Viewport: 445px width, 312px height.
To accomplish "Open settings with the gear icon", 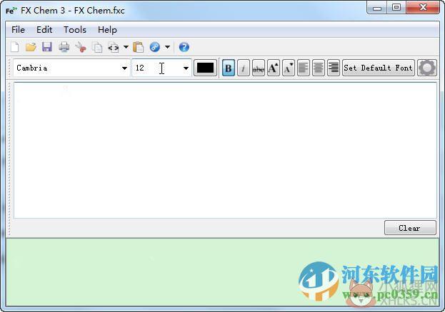I will point(427,68).
